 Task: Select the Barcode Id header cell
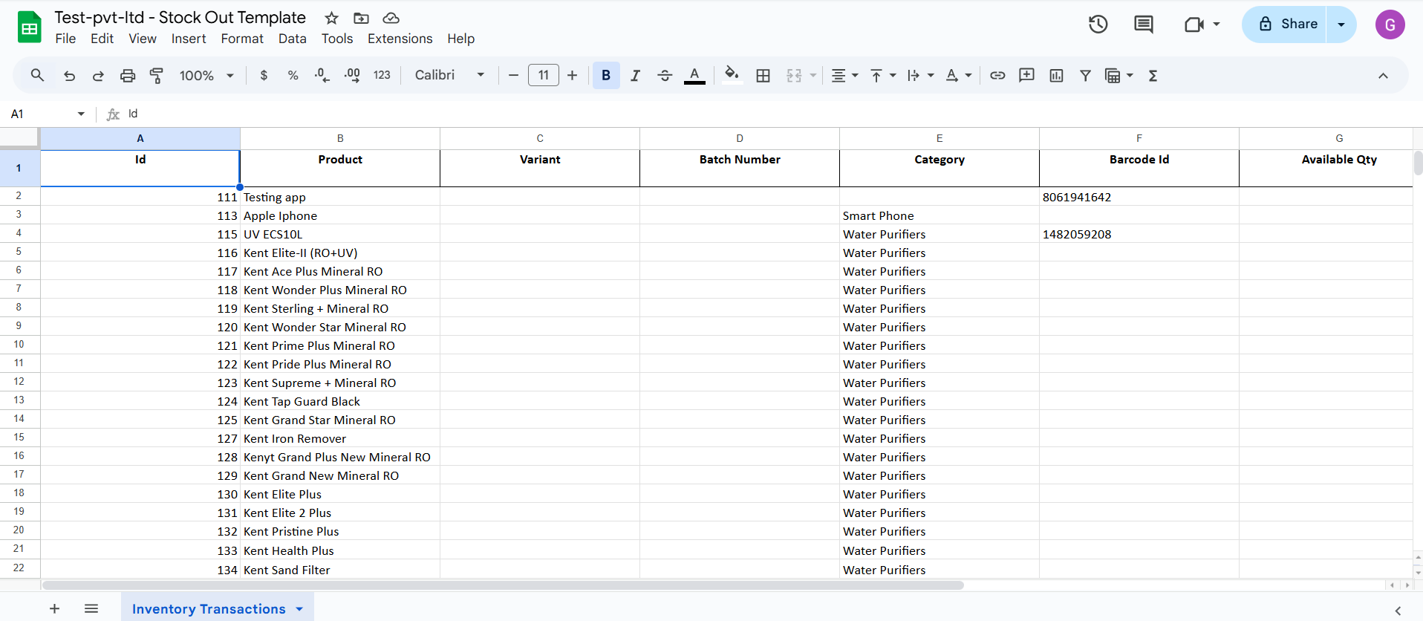(x=1139, y=168)
